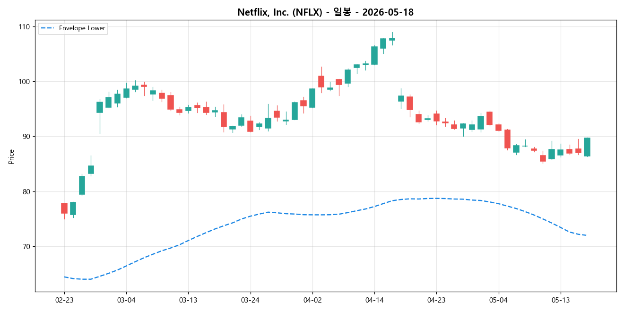This screenshot has height=312, width=624.
Task: Click the dashed blue legend line sample
Action: click(48, 28)
